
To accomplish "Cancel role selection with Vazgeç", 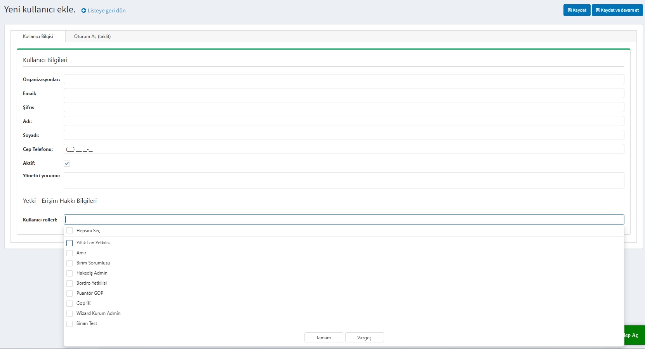I will coord(364,338).
